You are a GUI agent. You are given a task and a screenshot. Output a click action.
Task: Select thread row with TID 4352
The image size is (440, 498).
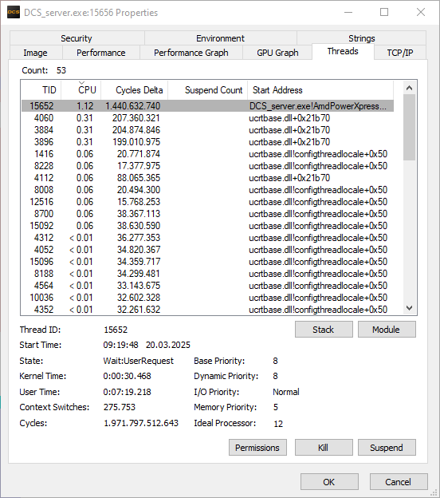[207, 310]
